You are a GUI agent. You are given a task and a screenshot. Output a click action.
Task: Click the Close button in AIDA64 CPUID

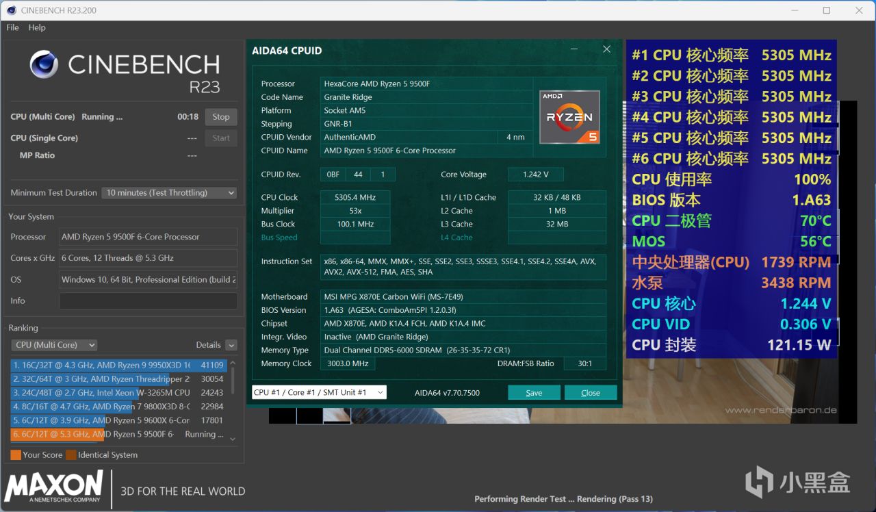pos(591,392)
